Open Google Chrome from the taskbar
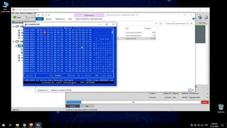 point(24,125)
